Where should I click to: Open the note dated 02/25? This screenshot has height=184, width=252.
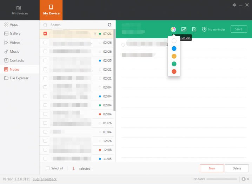click(x=77, y=60)
